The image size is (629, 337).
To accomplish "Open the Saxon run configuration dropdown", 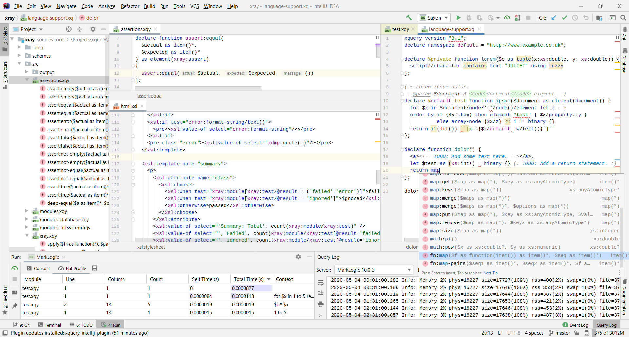I will tap(434, 18).
